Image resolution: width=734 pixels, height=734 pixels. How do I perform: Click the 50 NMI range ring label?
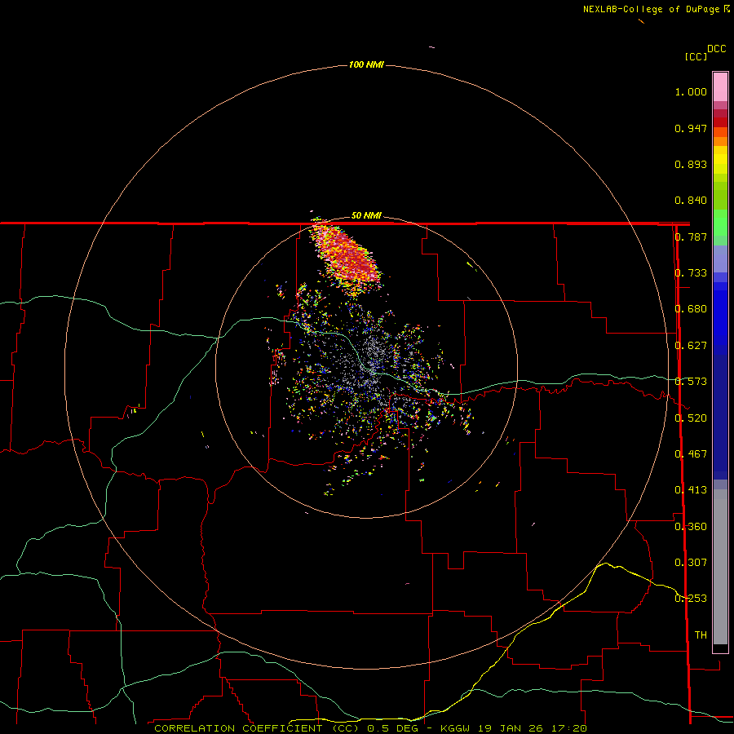pyautogui.click(x=366, y=215)
